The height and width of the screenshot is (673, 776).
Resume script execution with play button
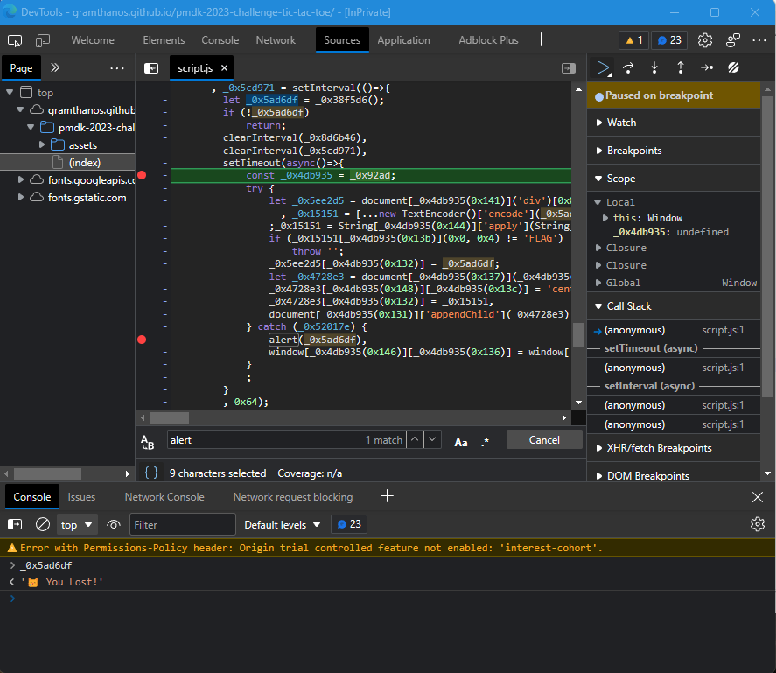(602, 67)
